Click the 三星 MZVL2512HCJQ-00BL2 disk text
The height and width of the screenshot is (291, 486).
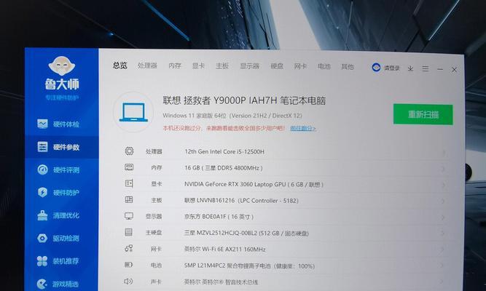pyautogui.click(x=246, y=233)
